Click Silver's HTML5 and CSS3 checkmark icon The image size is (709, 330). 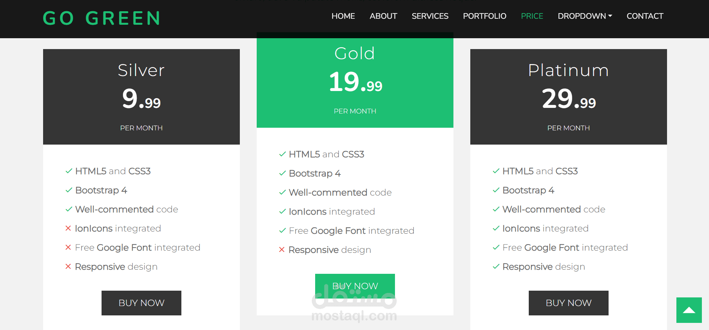coord(69,171)
